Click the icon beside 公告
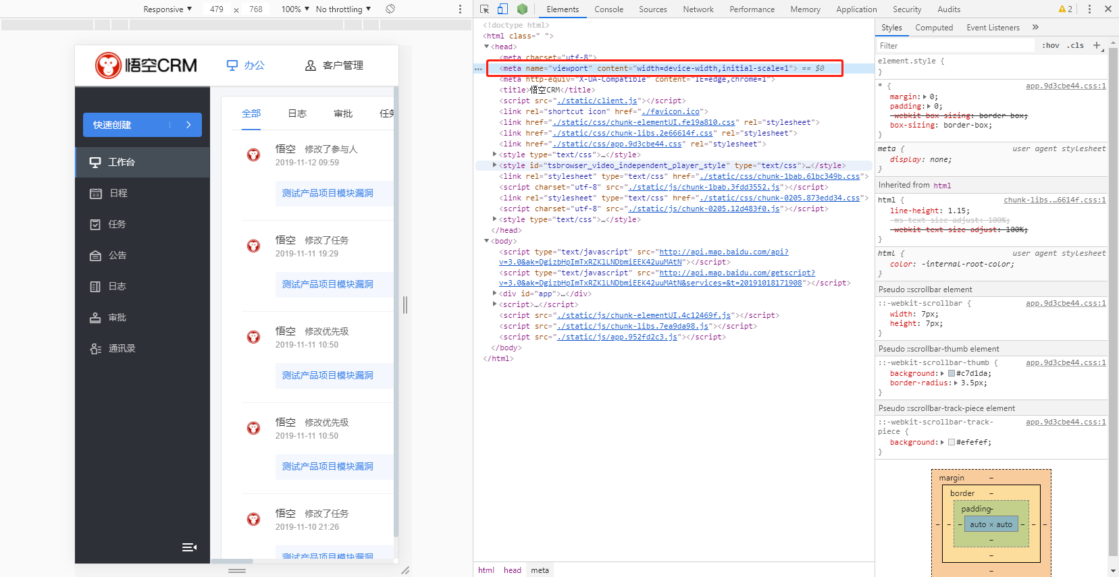This screenshot has height=577, width=1119. click(95, 255)
